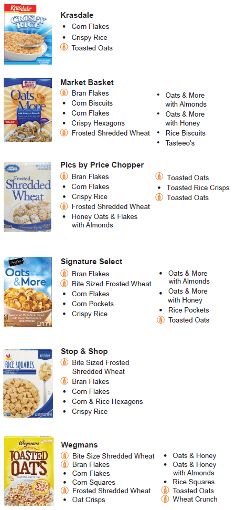Viewport: 236px width, 510px height.
Task: Click the grain icon beside Signature Select Bite Sized Frosted Wheat
Action: click(x=65, y=283)
